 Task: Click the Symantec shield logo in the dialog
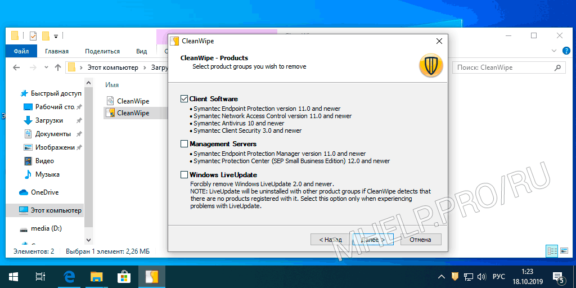pos(431,65)
